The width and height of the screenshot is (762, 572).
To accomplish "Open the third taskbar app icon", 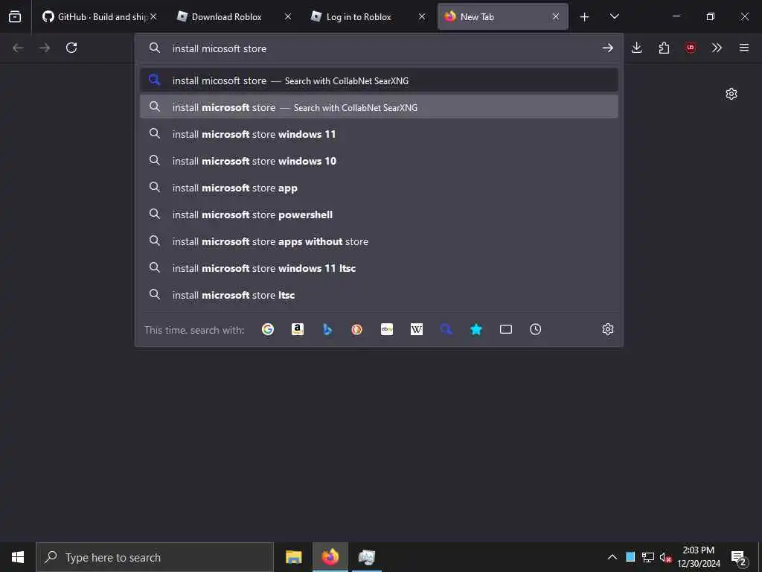I will coord(366,557).
